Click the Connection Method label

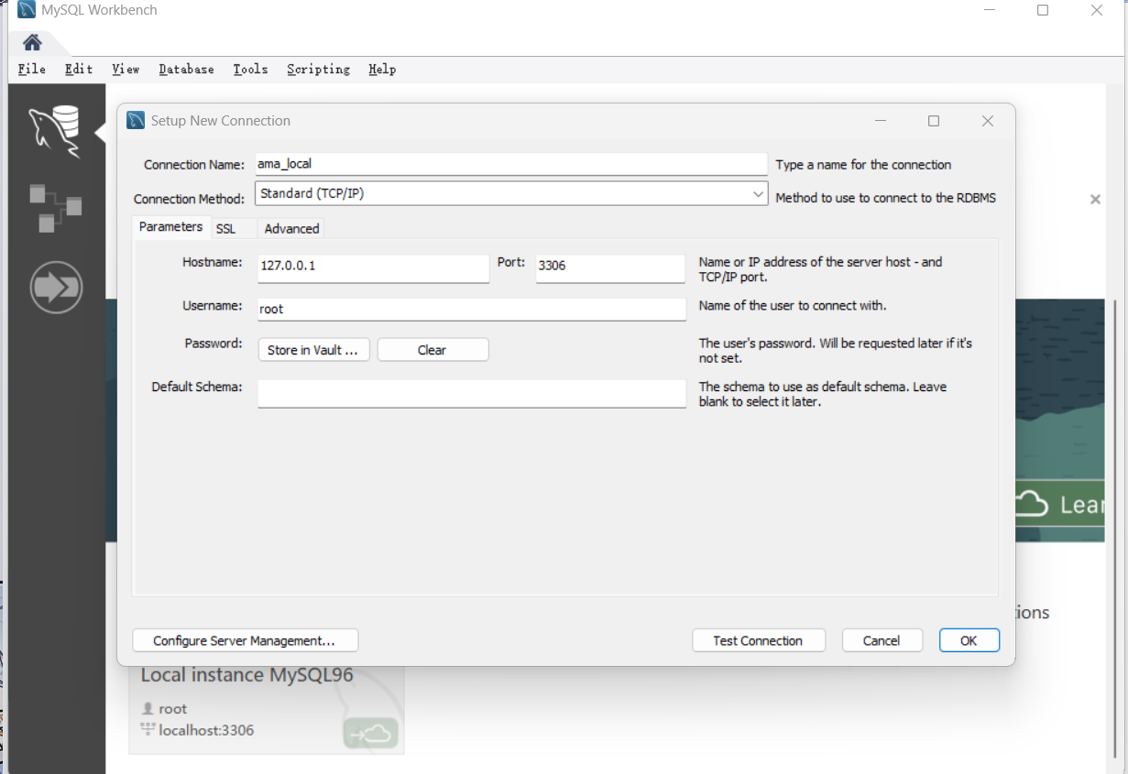tap(190, 199)
